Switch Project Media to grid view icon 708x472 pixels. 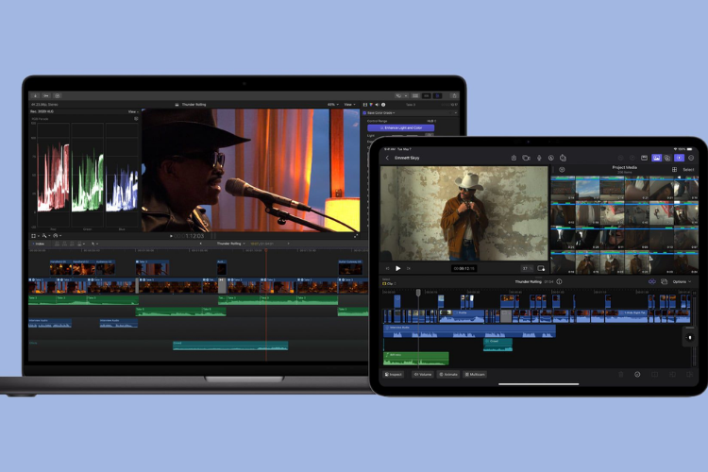click(x=674, y=169)
